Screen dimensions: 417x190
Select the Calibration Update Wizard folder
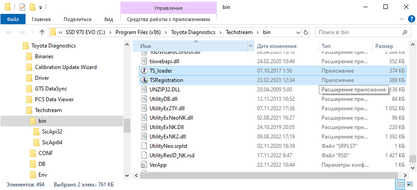point(66,67)
